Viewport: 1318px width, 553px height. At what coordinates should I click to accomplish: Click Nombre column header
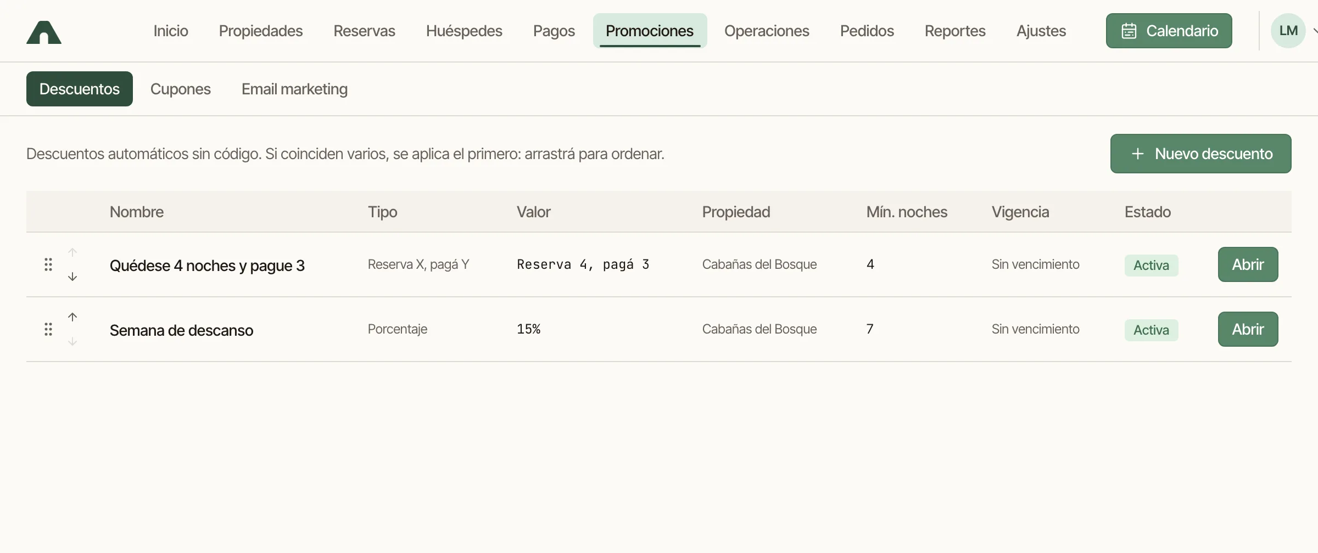137,212
